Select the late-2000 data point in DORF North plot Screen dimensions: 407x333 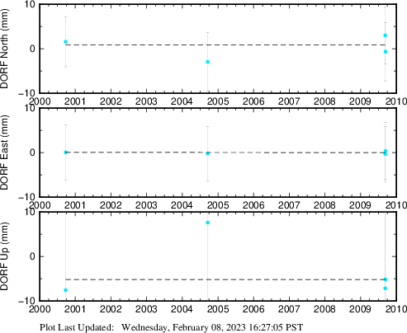[65, 42]
